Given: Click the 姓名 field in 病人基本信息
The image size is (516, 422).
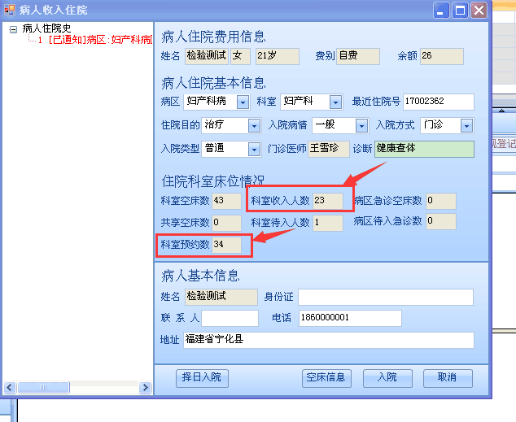Looking at the screenshot, I should pos(221,297).
